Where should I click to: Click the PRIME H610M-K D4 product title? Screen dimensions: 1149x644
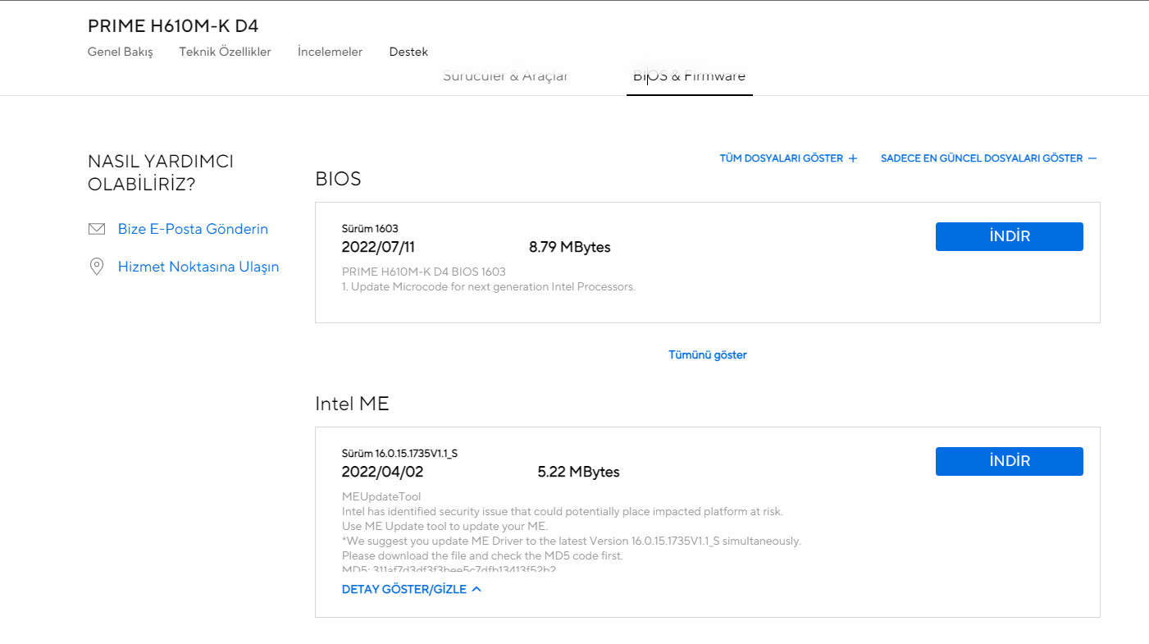pyautogui.click(x=173, y=26)
